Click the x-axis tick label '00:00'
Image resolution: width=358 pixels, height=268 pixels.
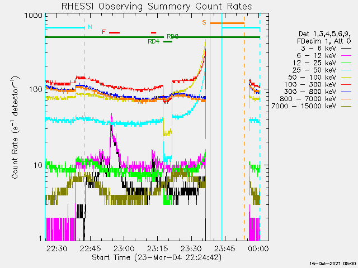pos(258,248)
